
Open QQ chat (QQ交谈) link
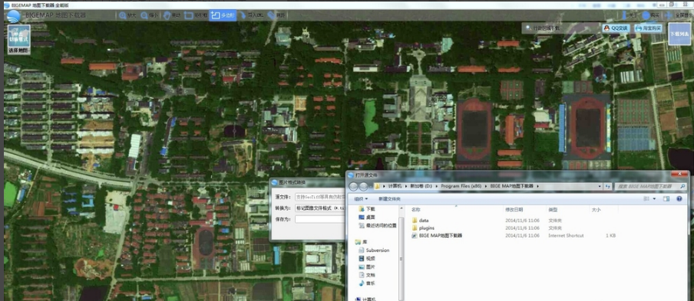point(616,28)
